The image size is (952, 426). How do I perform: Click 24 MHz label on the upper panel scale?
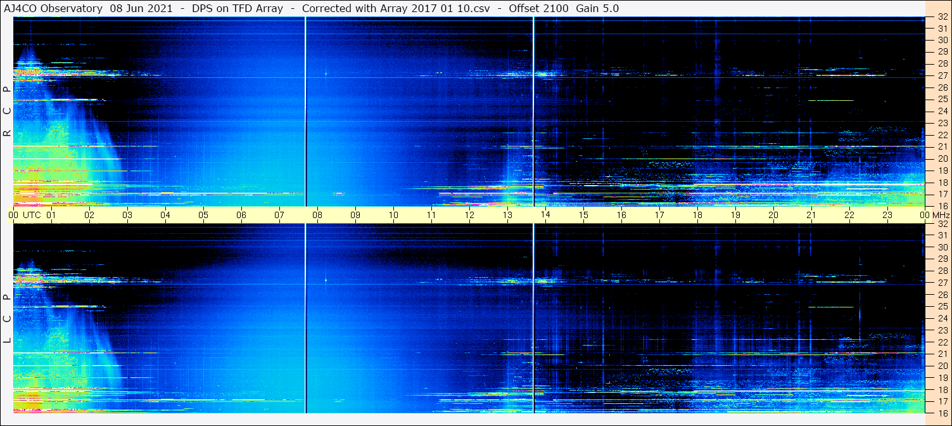point(942,111)
